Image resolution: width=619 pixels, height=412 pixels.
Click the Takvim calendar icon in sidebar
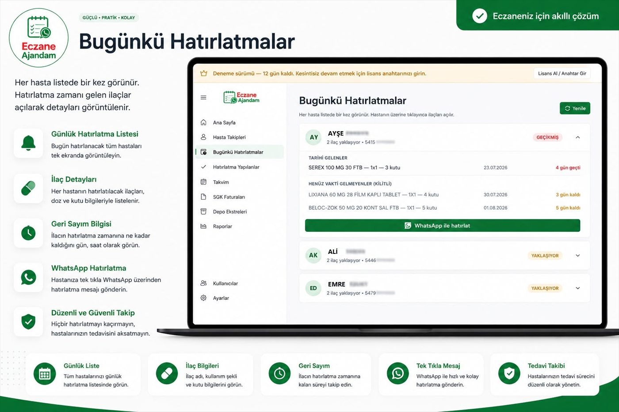203,182
